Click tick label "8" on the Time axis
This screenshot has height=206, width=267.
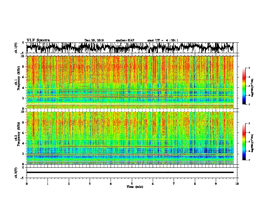click(x=195, y=183)
